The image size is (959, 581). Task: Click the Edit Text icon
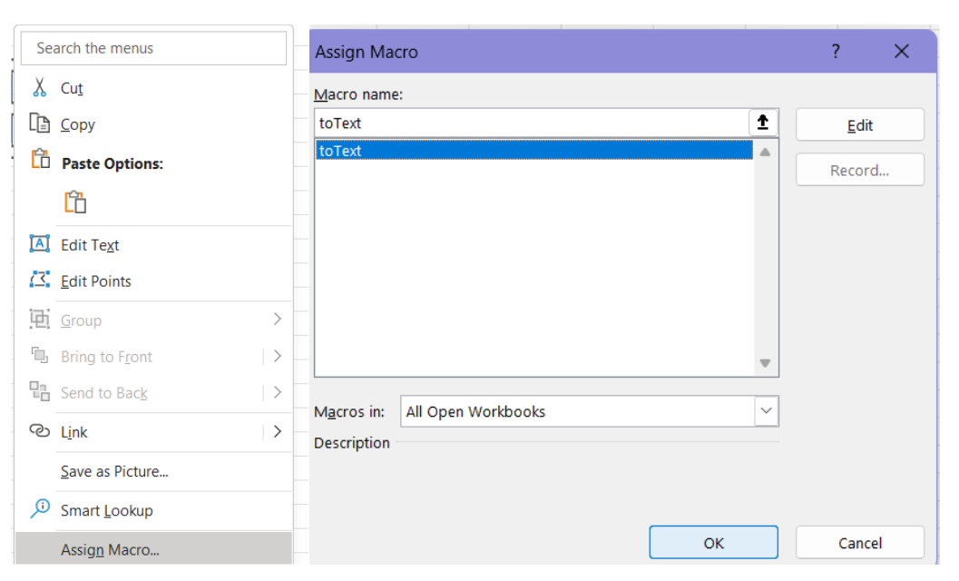click(x=39, y=244)
